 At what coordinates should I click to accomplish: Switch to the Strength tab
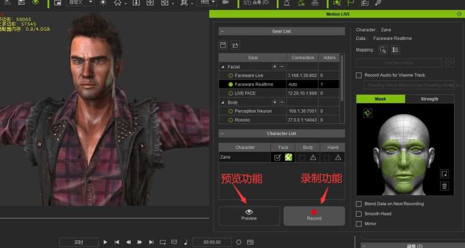[429, 99]
